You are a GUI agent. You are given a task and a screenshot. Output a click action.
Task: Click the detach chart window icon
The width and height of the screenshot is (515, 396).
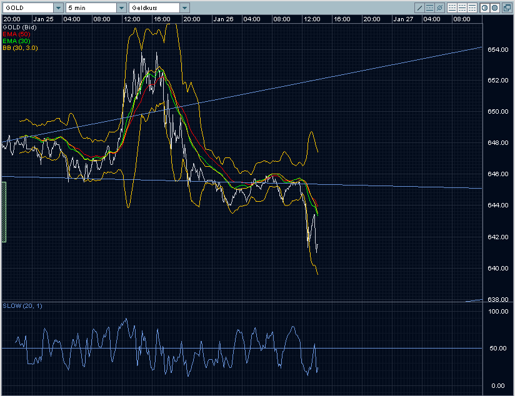tap(507, 7)
